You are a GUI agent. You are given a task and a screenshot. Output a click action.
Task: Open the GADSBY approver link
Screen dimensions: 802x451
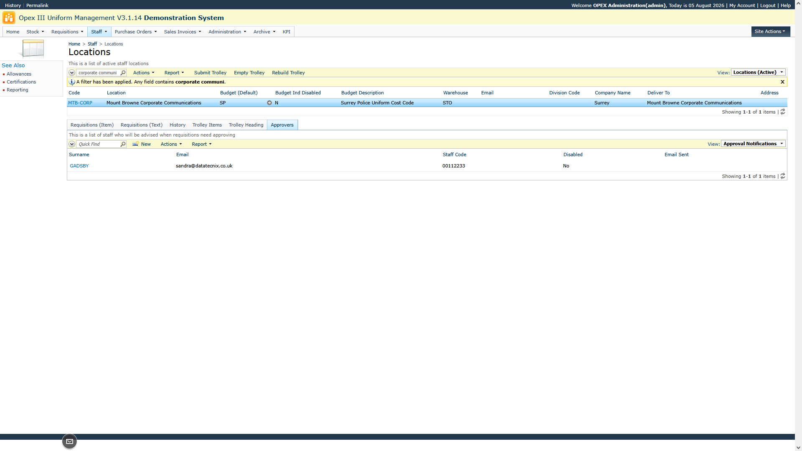[79, 166]
